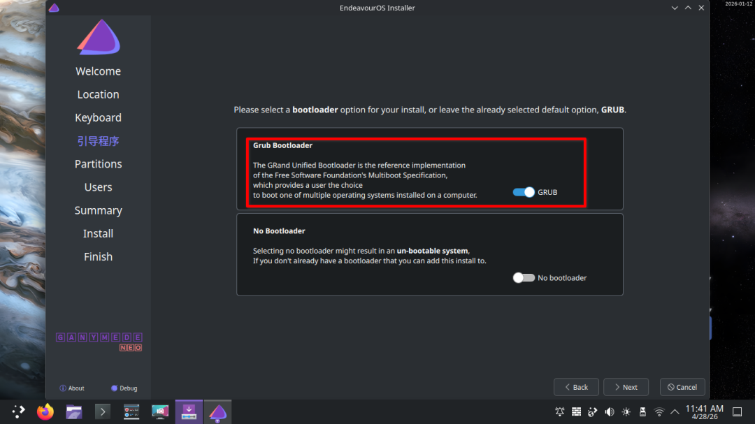Open the Debug information
The image size is (755, 424).
[x=124, y=388]
